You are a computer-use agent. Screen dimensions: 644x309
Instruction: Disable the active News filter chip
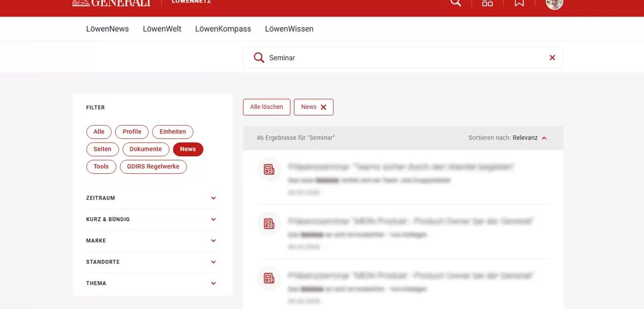pos(188,149)
